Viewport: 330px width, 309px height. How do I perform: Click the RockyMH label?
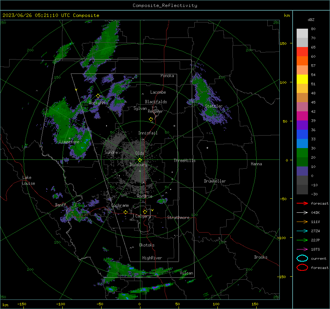tap(97, 103)
